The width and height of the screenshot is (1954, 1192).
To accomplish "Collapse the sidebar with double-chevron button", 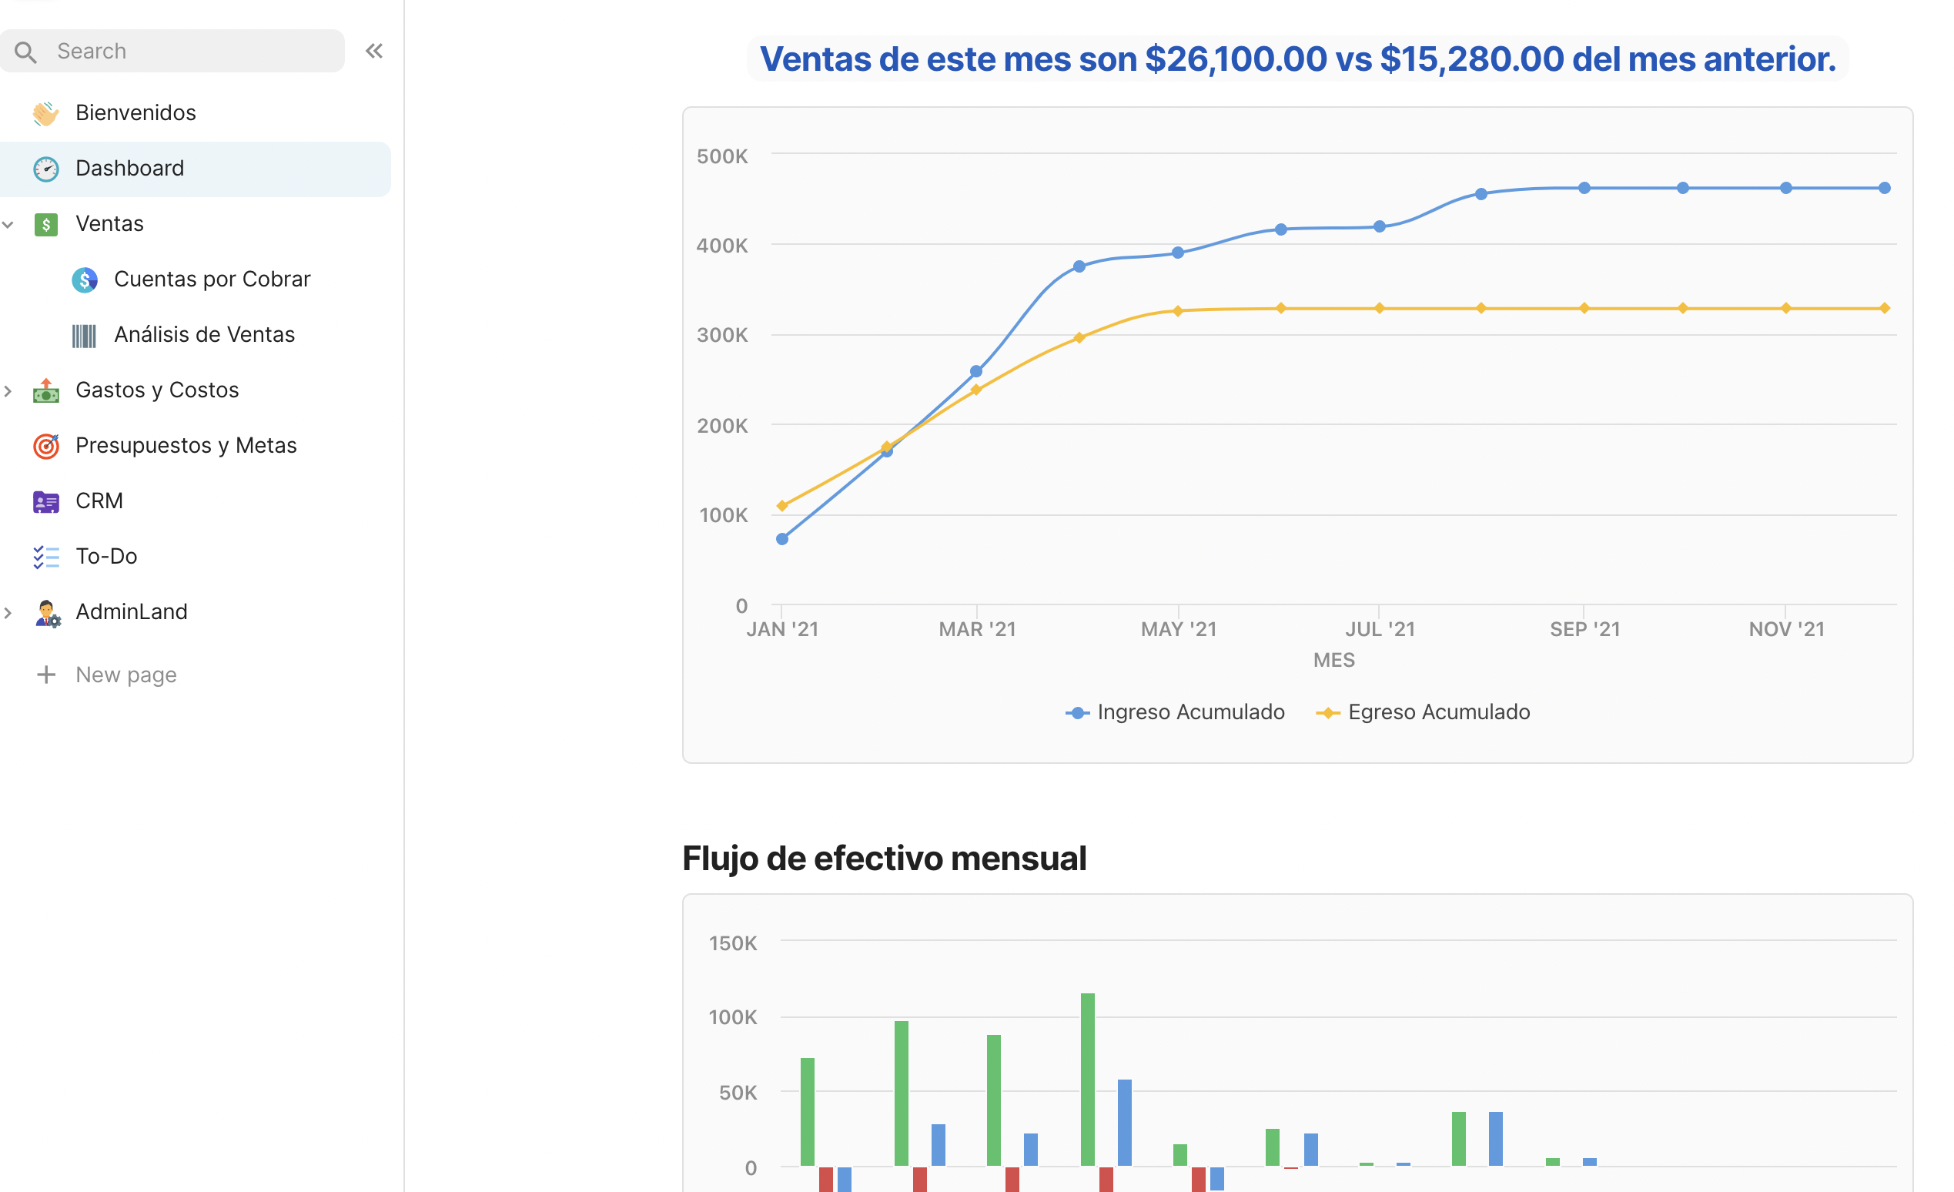I will click(374, 52).
